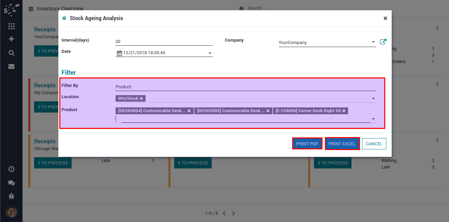Open the search magnifier in sidebar
Image resolution: width=449 pixels, height=222 pixels.
point(11,53)
